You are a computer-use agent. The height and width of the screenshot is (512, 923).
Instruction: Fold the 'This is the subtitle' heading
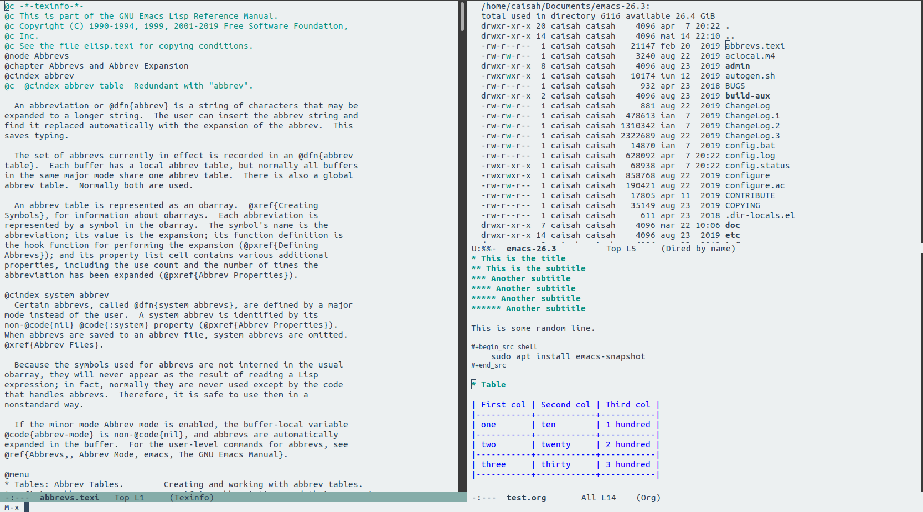(x=528, y=268)
